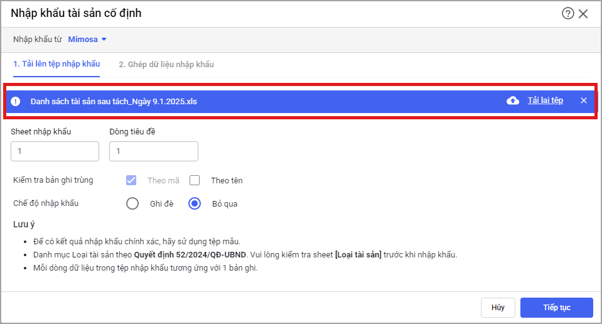The height and width of the screenshot is (324, 602).
Task: Click the dropdown arrow next to Mimosa
Action: 104,39
